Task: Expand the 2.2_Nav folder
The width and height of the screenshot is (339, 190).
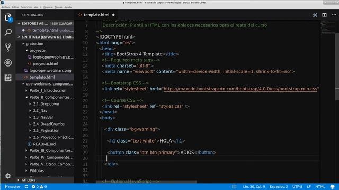Action: (x=30, y=110)
